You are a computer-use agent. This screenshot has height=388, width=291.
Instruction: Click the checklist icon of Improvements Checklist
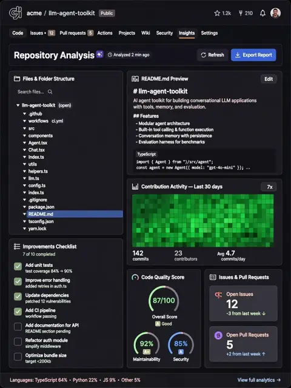[x=17, y=247]
